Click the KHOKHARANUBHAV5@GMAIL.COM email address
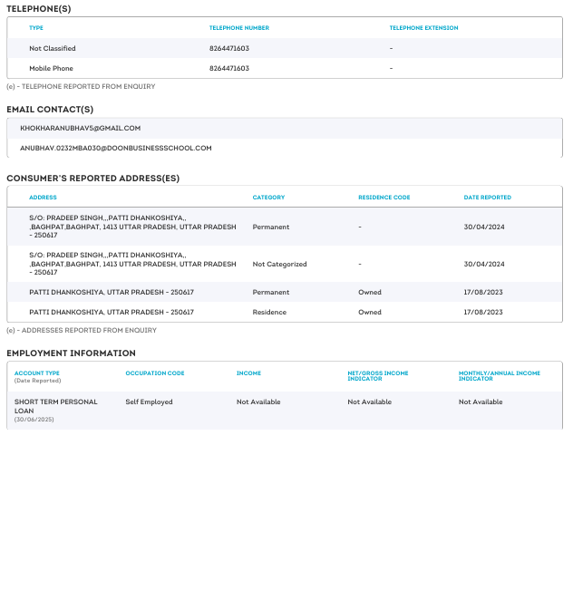Screen dimensions: 573x600 (x=80, y=129)
